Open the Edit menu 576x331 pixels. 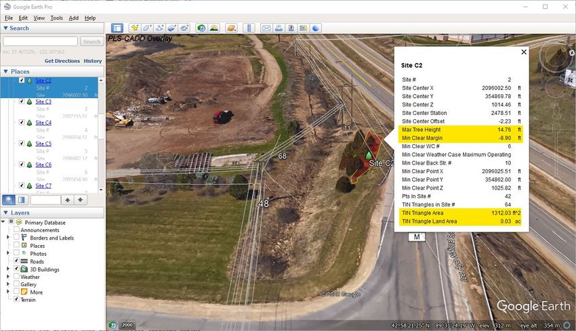(x=23, y=18)
